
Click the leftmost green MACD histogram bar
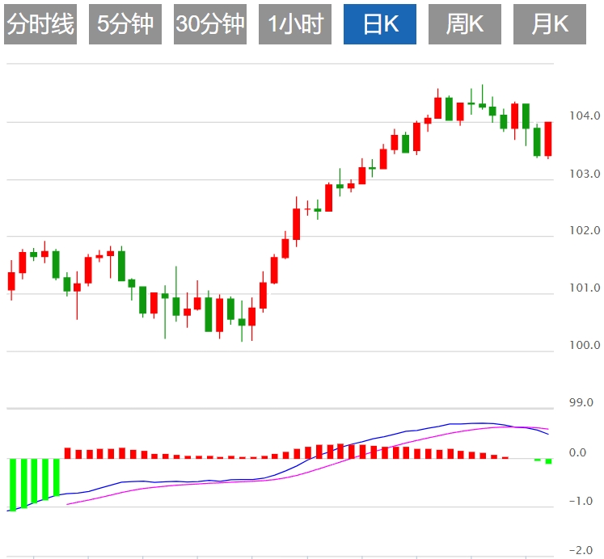pyautogui.click(x=13, y=484)
